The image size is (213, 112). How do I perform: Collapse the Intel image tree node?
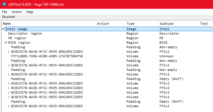(x=3, y=29)
